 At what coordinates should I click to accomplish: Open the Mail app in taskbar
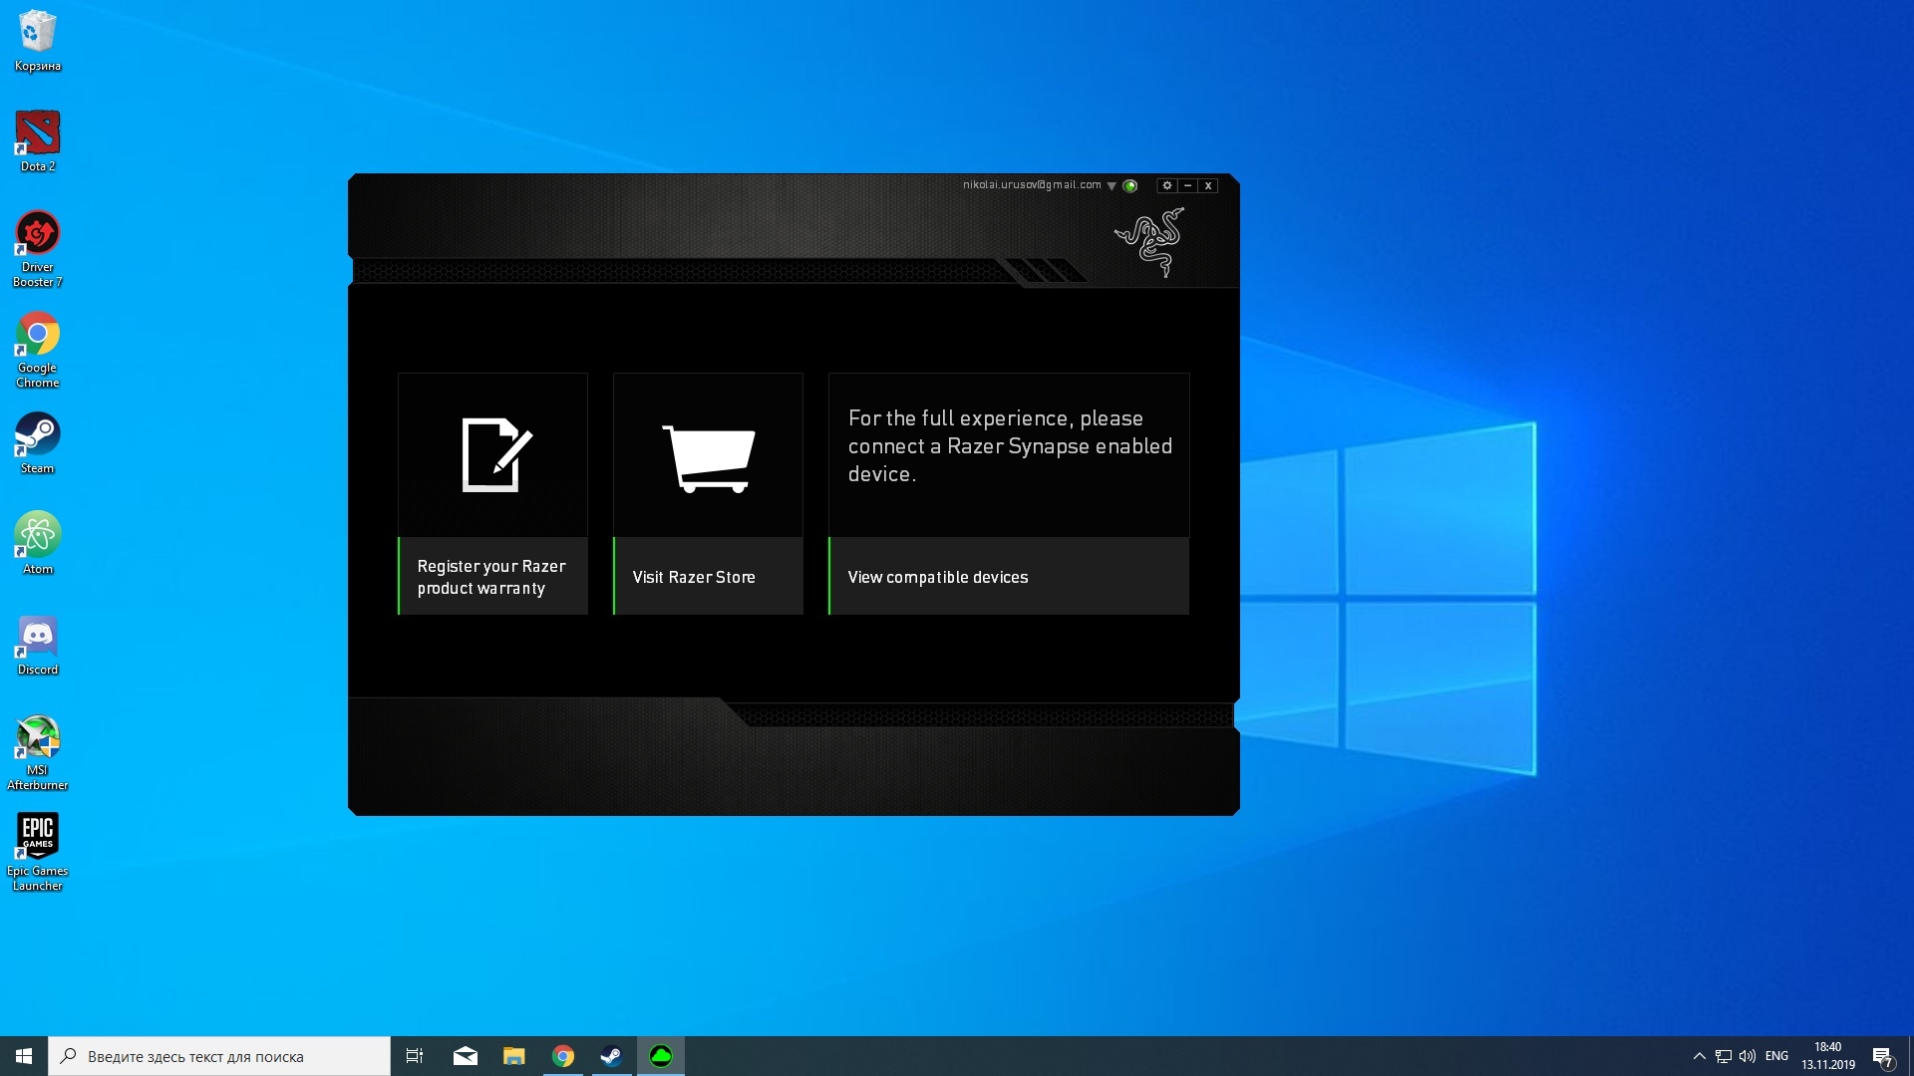pyautogui.click(x=466, y=1056)
